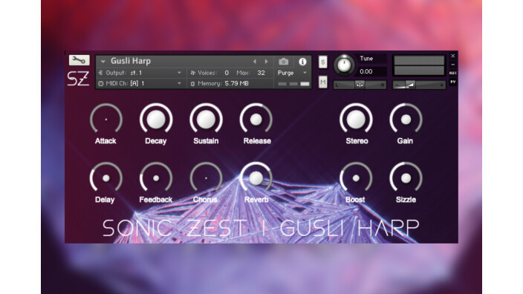The image size is (523, 294).
Task: Toggle the AUX sends button
Action: click(x=453, y=73)
